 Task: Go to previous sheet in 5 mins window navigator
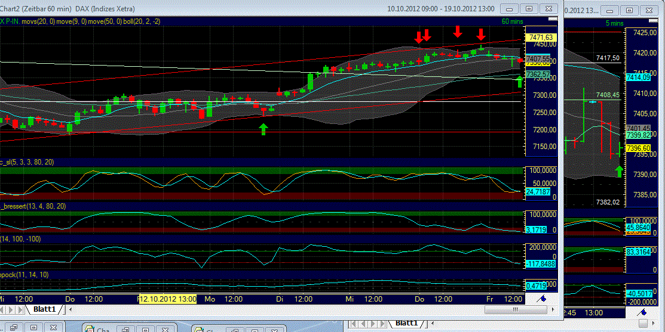[363, 324]
